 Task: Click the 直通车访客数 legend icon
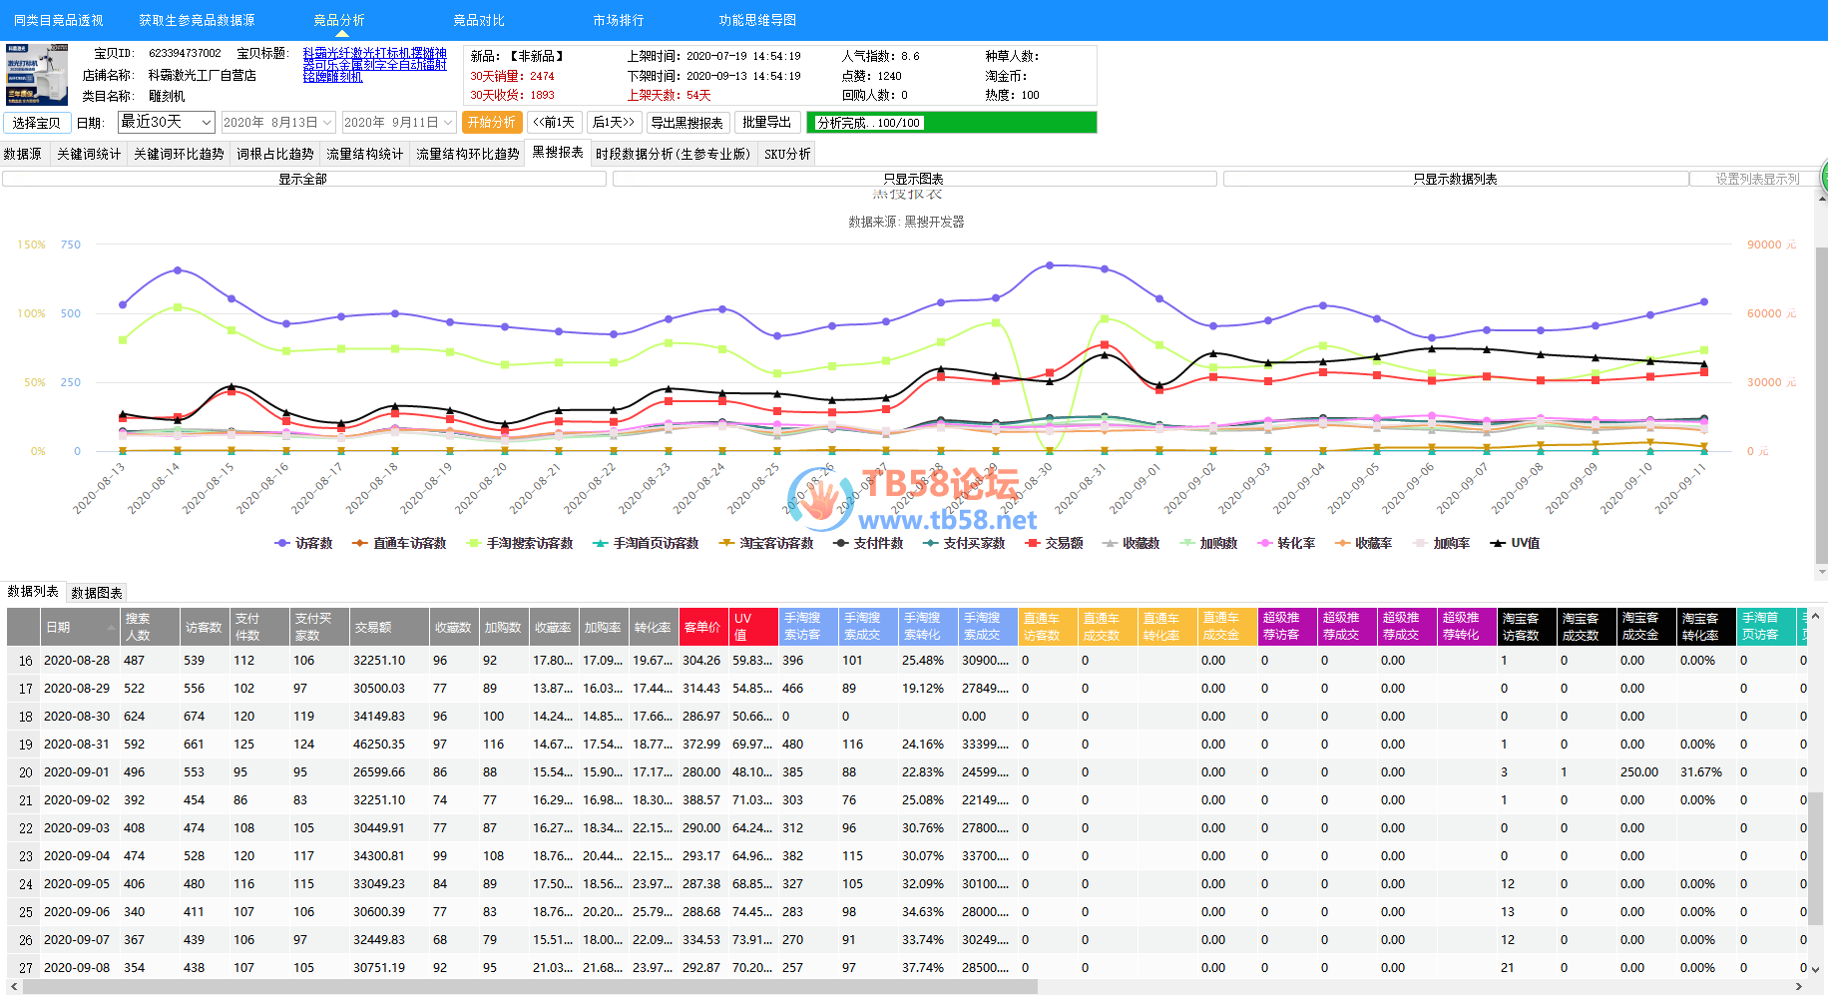click(360, 544)
